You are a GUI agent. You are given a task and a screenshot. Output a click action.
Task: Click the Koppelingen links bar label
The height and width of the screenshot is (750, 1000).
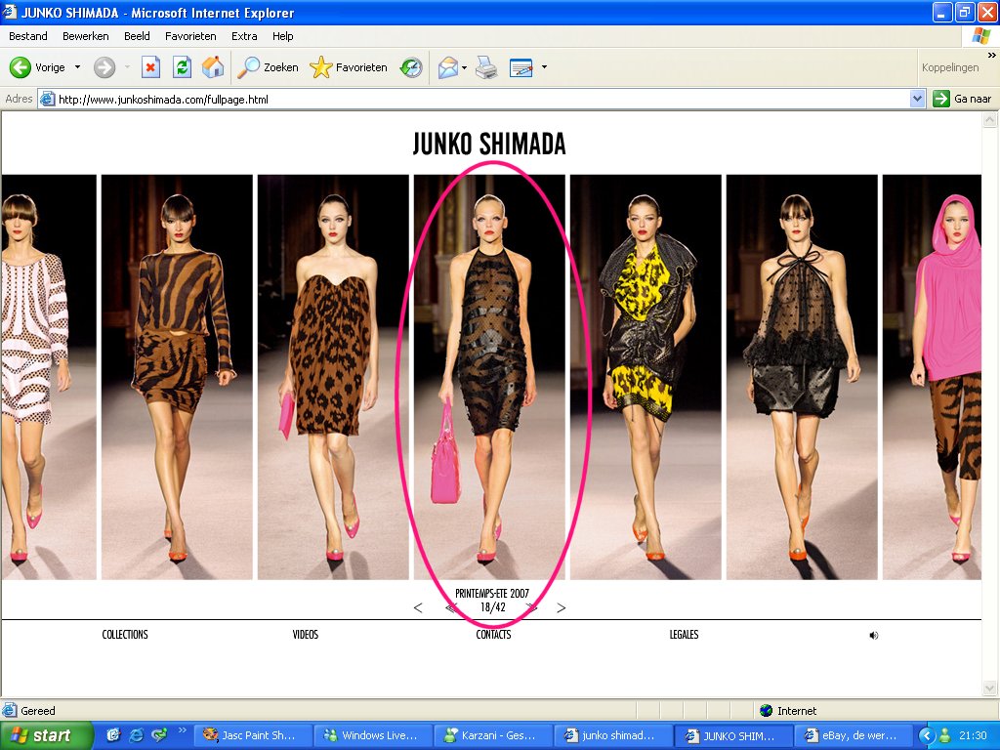point(949,67)
